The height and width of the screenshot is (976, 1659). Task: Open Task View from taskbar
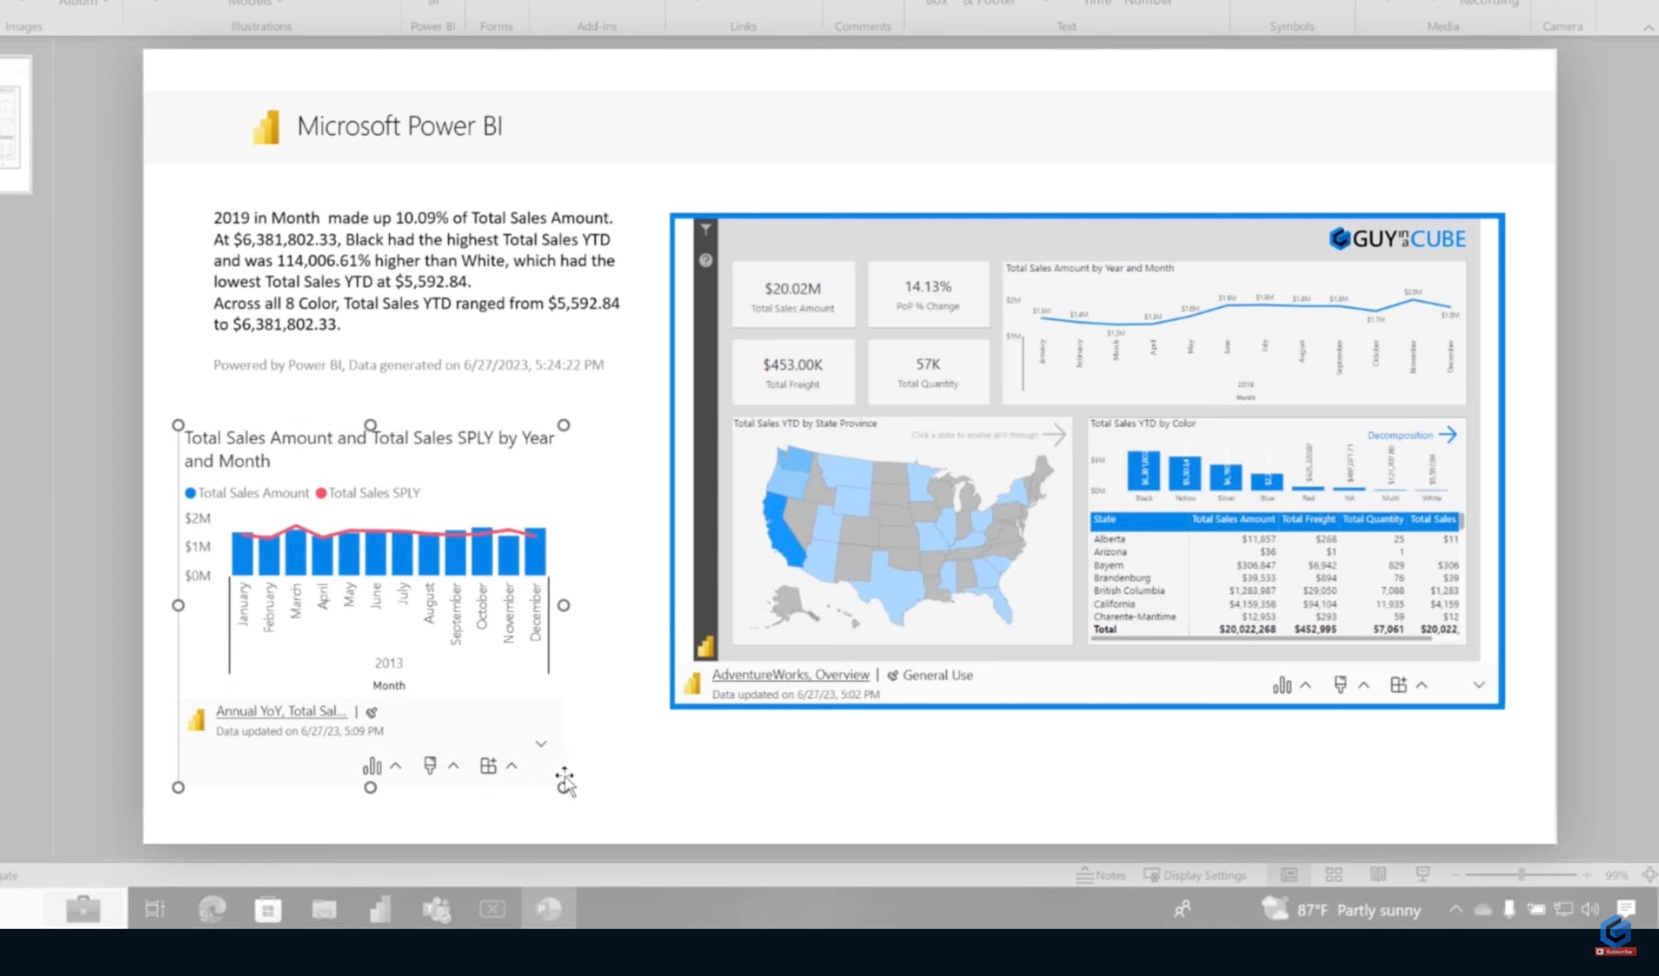[x=155, y=910]
